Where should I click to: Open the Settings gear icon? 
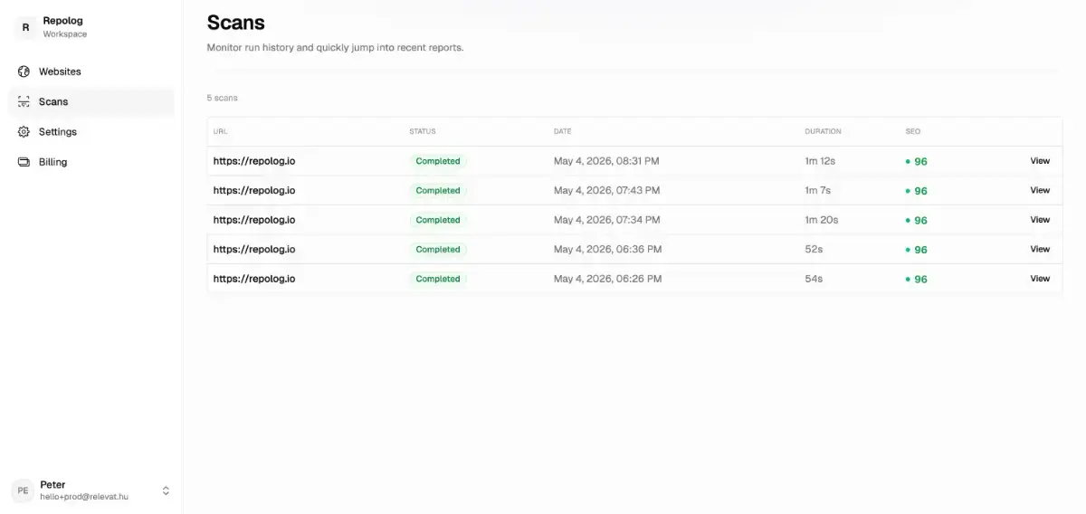24,132
